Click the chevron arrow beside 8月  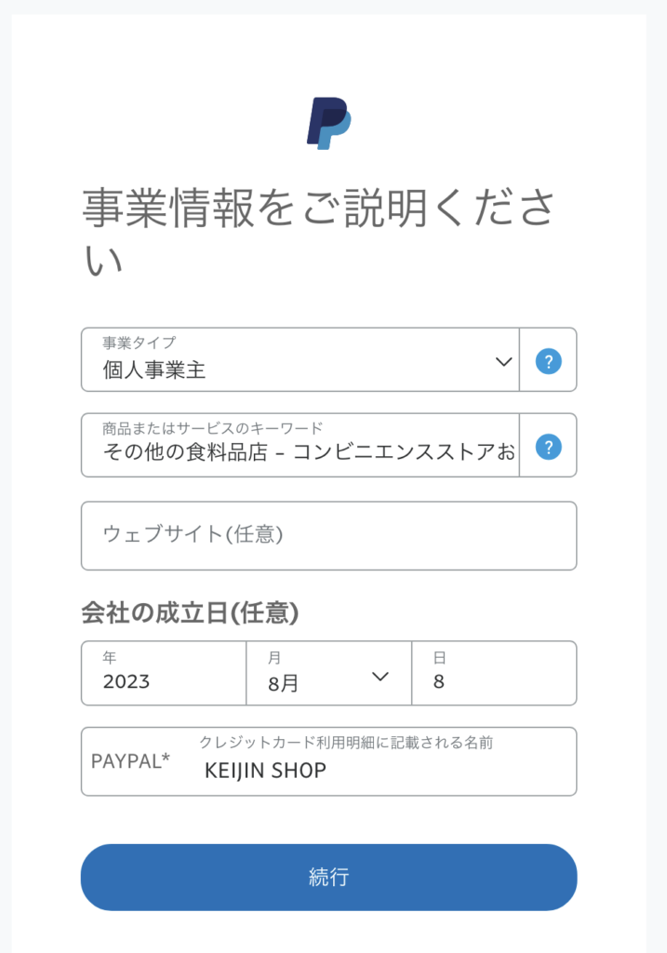pyautogui.click(x=380, y=677)
